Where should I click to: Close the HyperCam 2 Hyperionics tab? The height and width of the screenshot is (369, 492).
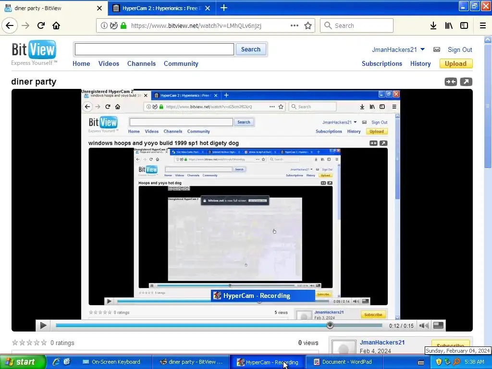coord(208,8)
